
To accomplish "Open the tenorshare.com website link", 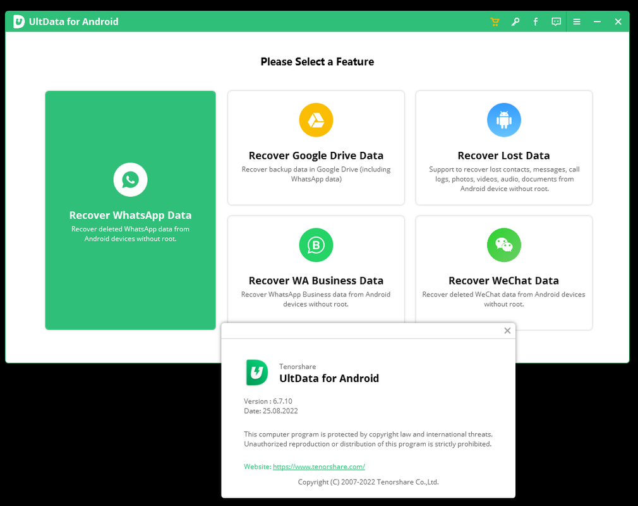I will tap(319, 467).
